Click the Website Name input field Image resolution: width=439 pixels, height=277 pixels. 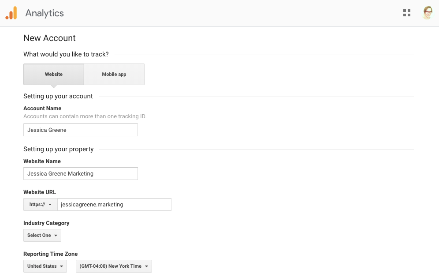coord(81,174)
